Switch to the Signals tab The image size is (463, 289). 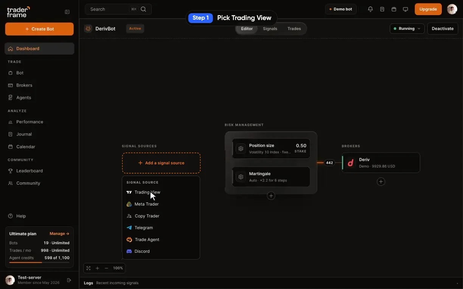270,29
